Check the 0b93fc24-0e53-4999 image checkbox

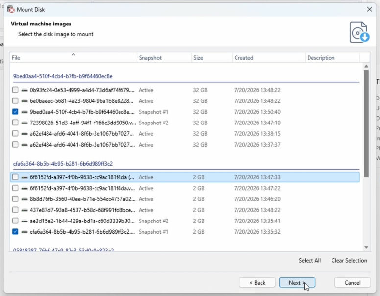(15, 90)
